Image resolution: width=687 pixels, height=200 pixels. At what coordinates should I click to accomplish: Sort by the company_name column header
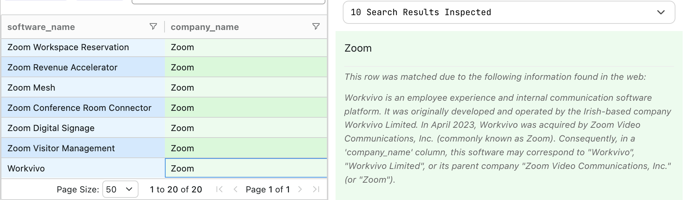coord(205,27)
